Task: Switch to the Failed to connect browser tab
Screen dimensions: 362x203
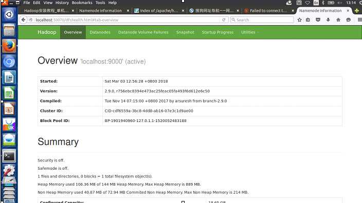Action: click(x=268, y=11)
